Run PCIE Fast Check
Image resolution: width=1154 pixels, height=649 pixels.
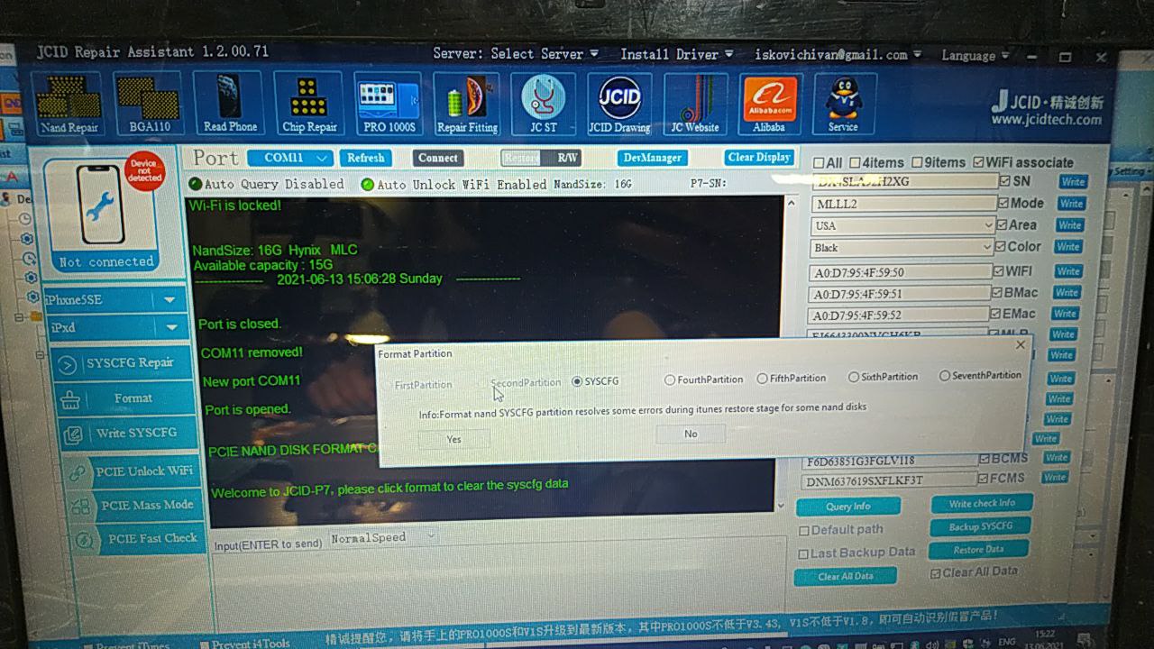141,539
